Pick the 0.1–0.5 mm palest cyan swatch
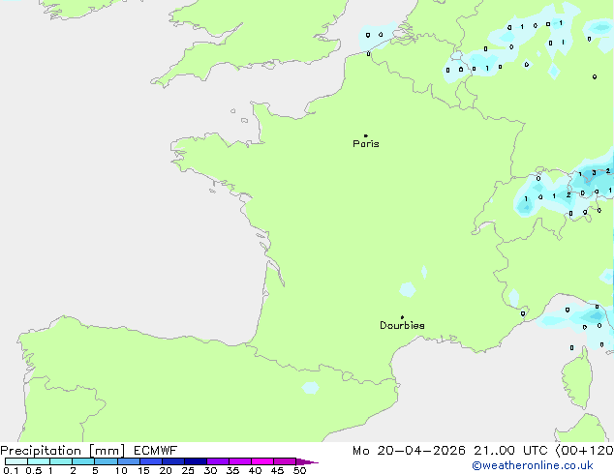This screenshot has width=614, height=474. [x=16, y=461]
